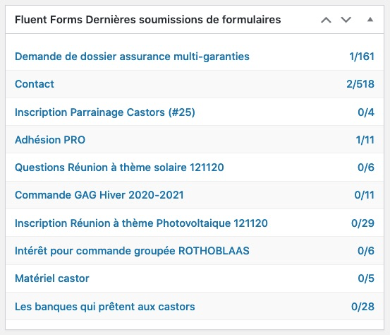Click the 0/28 banques submissions count

[x=362, y=307]
